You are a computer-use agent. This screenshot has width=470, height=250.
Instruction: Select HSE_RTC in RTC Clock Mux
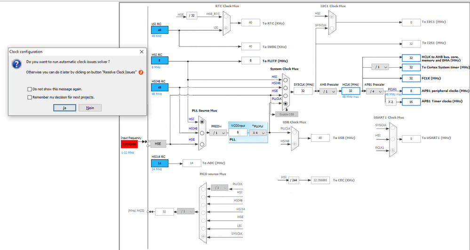pos(226,17)
